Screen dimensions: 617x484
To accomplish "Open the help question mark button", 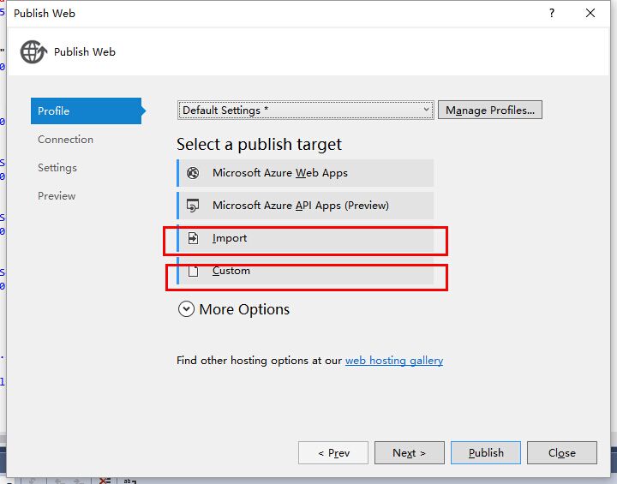I will (x=548, y=13).
